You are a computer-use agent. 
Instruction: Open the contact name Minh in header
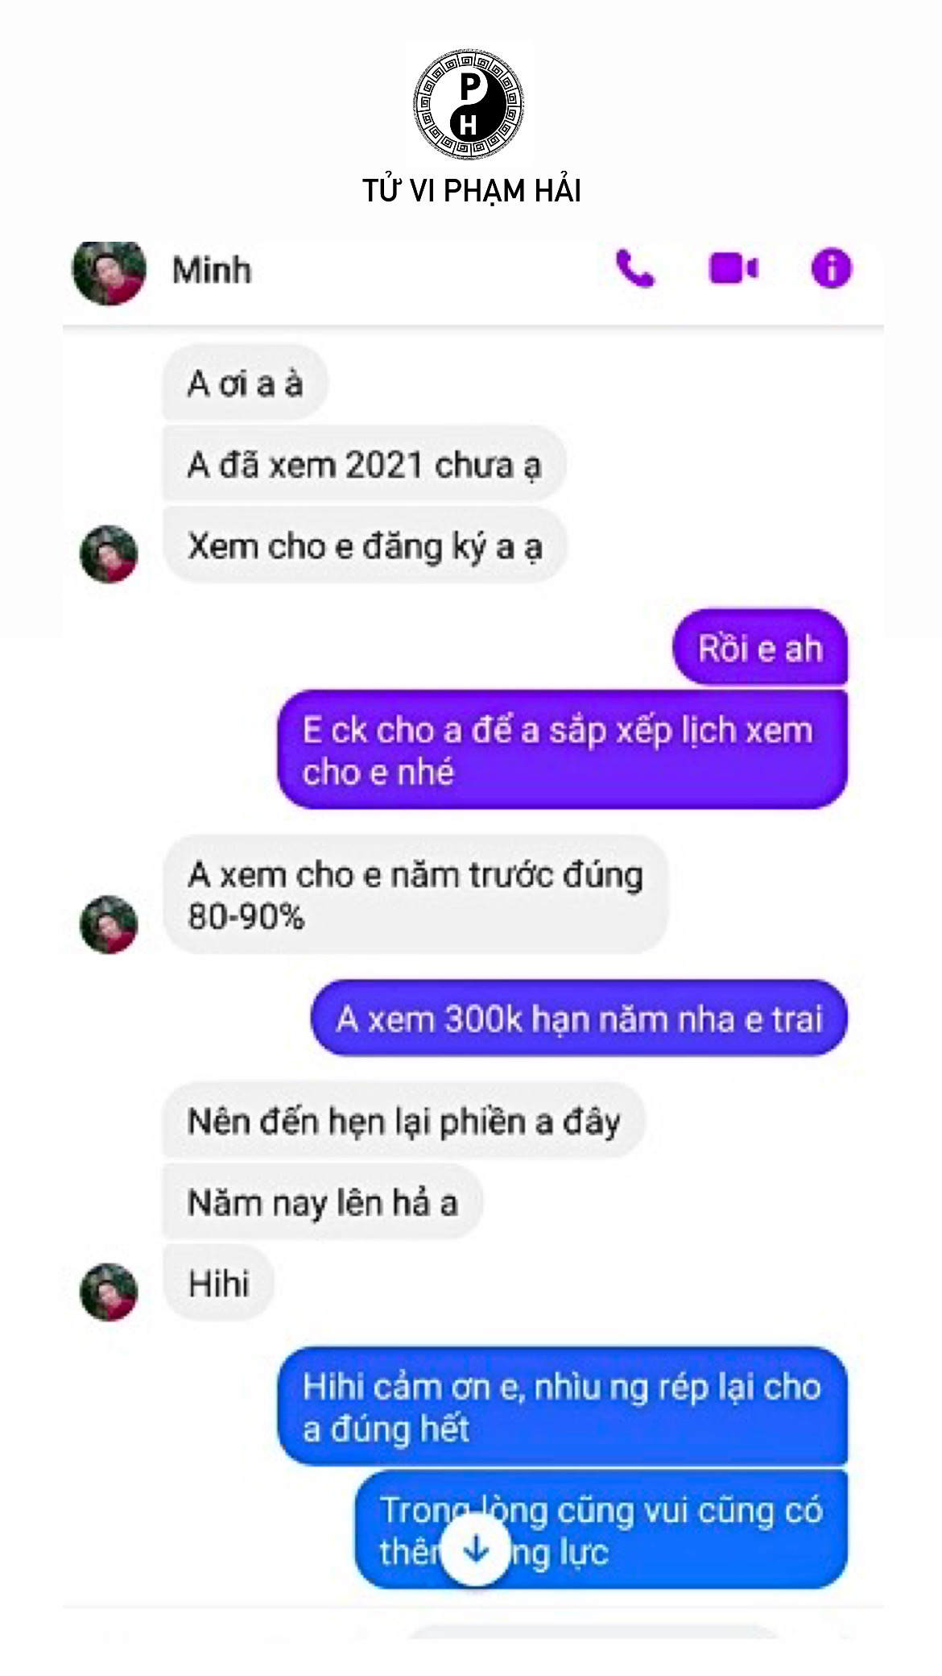coord(212,270)
